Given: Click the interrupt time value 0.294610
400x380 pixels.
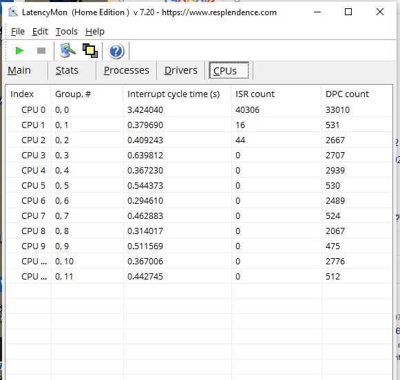Looking at the screenshot, I should tap(145, 201).
